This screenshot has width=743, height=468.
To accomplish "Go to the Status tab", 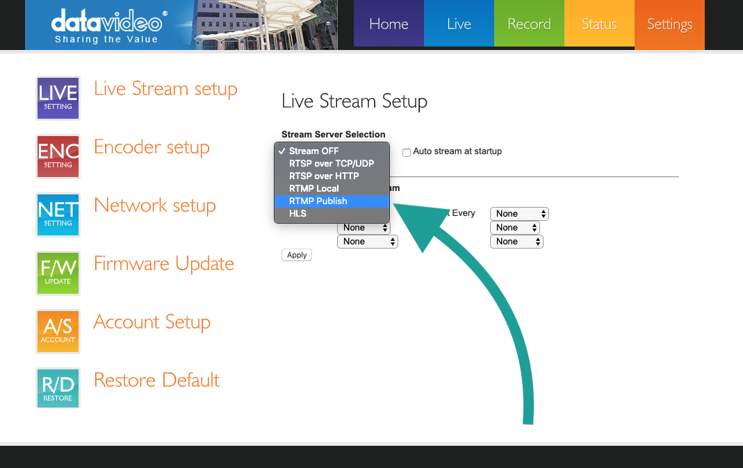I will pyautogui.click(x=599, y=24).
